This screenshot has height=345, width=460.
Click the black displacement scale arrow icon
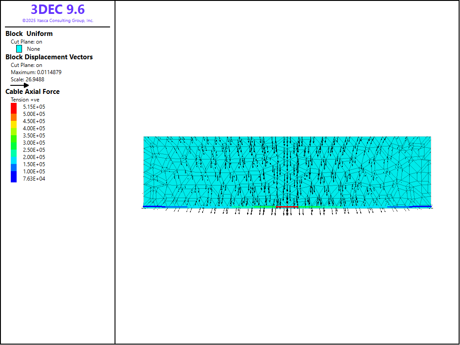coord(19,85)
